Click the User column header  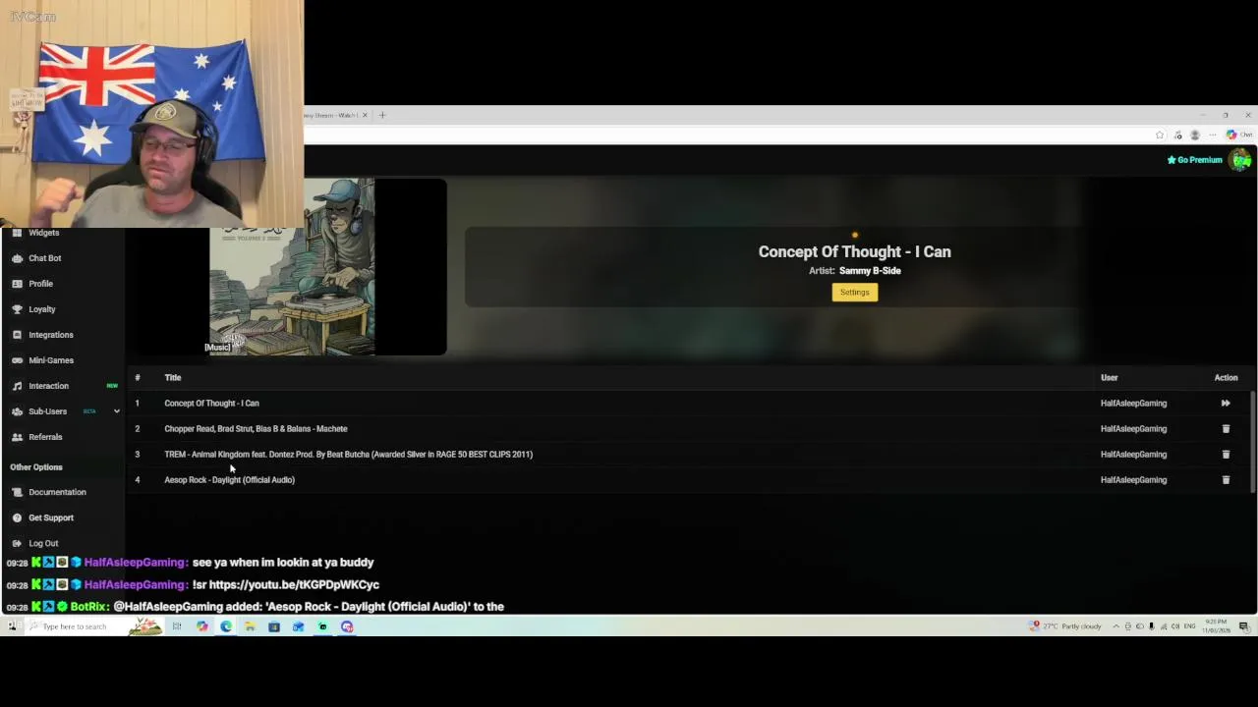point(1109,377)
